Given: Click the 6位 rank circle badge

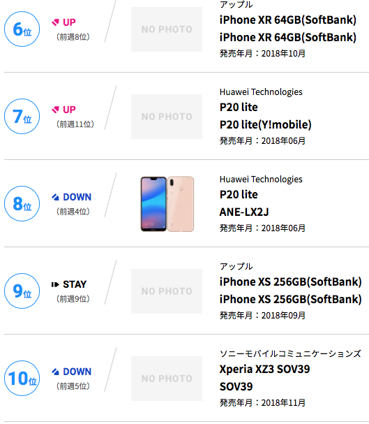Looking at the screenshot, I should tap(22, 29).
